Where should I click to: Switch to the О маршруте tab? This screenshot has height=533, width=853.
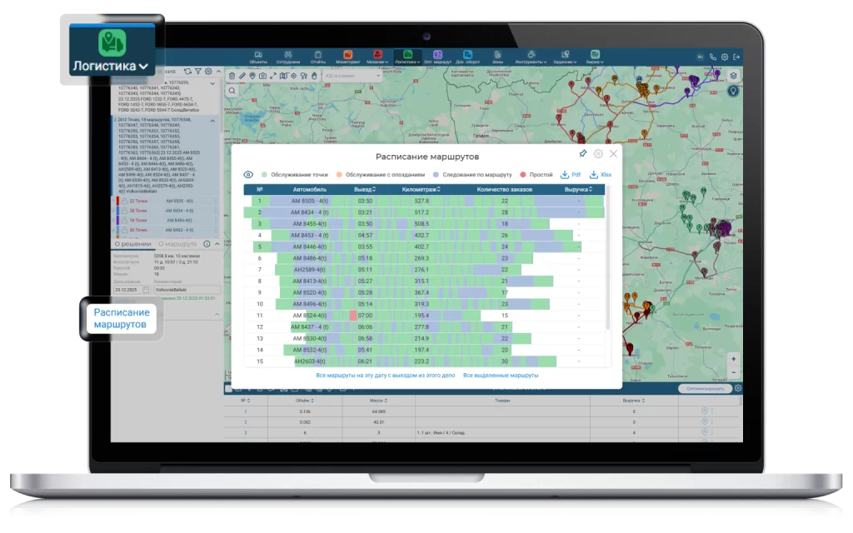pos(180,243)
